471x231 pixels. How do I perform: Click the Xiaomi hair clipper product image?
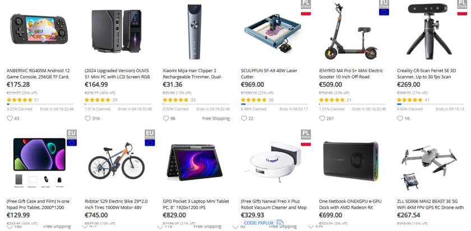[195, 31]
